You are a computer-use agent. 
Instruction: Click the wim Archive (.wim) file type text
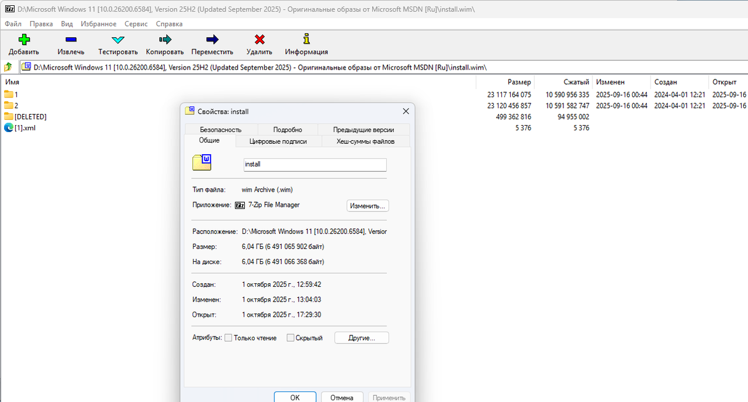(x=267, y=190)
